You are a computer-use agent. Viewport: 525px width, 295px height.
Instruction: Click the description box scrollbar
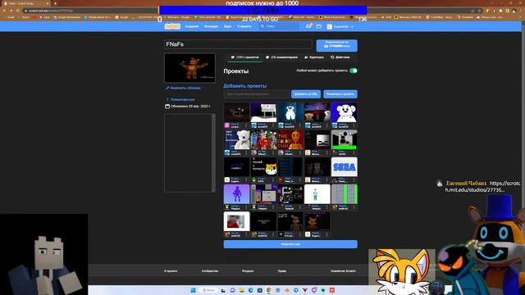tap(213, 152)
